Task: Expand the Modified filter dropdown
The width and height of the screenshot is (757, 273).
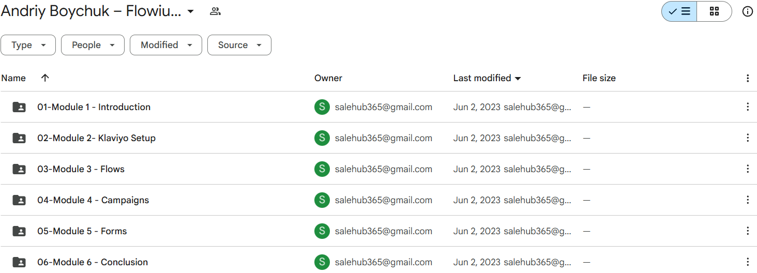Action: pos(165,45)
